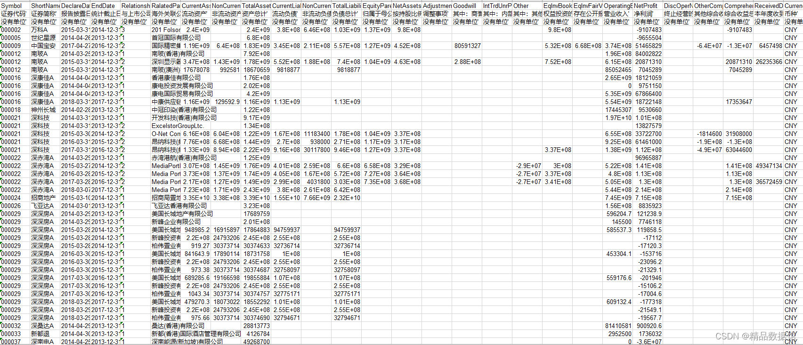The width and height of the screenshot is (803, 345).
Task: Click the NetProfit column header cell
Action: (648, 6)
